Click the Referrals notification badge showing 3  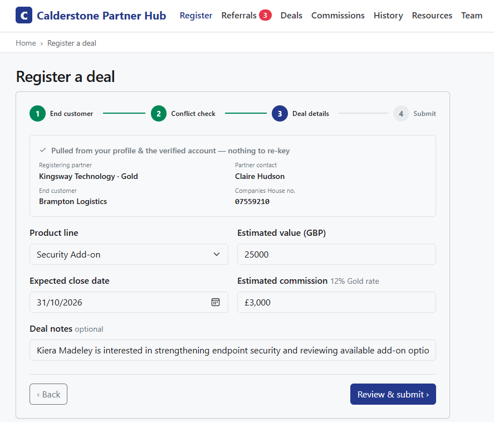tap(265, 15)
